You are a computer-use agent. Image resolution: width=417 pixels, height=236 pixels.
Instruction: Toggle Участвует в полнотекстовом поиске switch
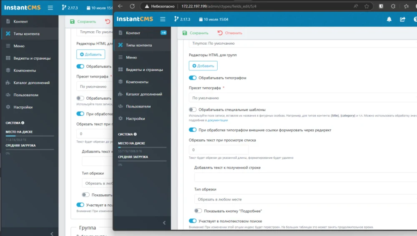click(x=193, y=221)
